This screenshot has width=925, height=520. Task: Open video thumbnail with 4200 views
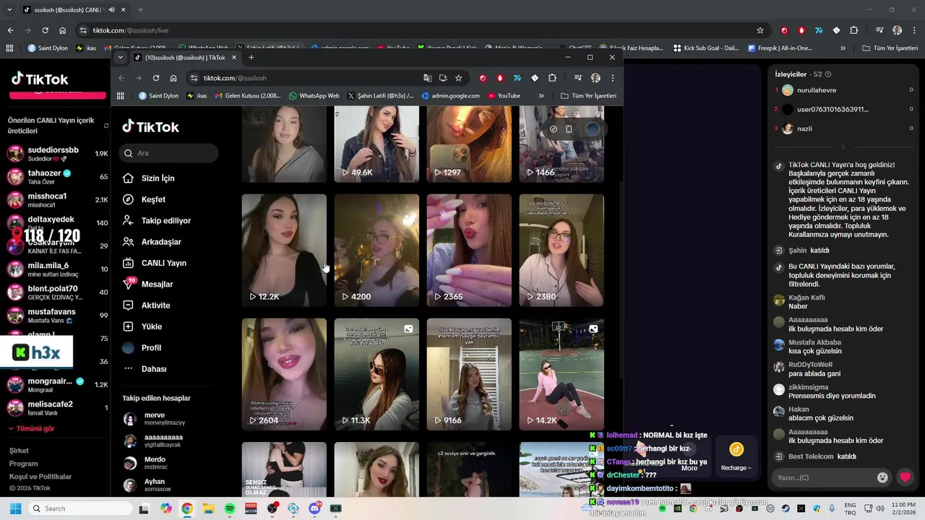coord(377,250)
